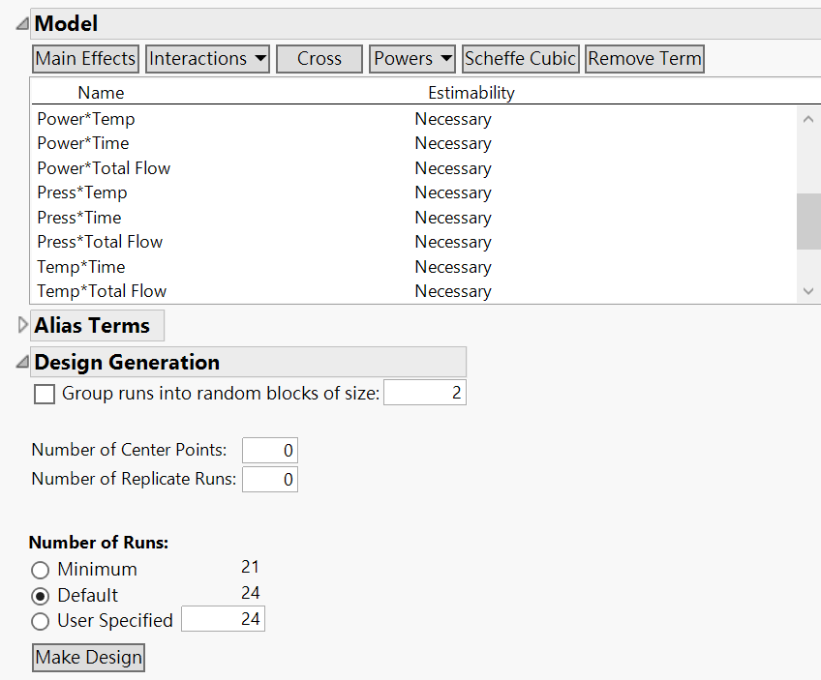Add Scheffe Cubic terms

pyautogui.click(x=521, y=59)
